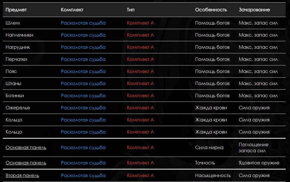
Task: Click the Зачарование column header
Action: (254, 10)
